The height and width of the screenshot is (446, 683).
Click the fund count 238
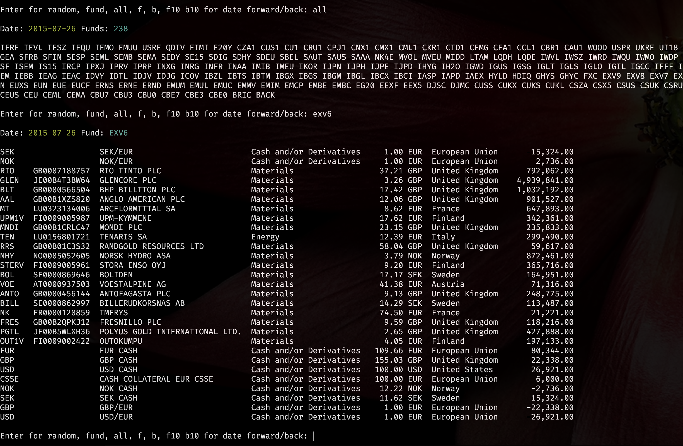point(120,29)
